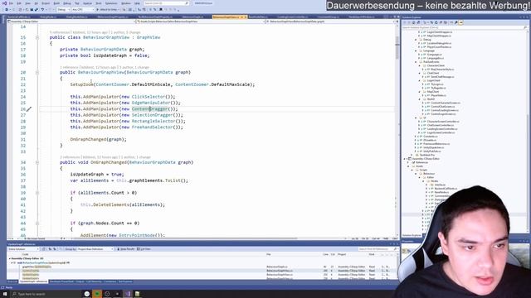This screenshot has height=298, width=531.
Task: Collapse the UI folder in Solution Explorer
Action: (x=416, y=118)
